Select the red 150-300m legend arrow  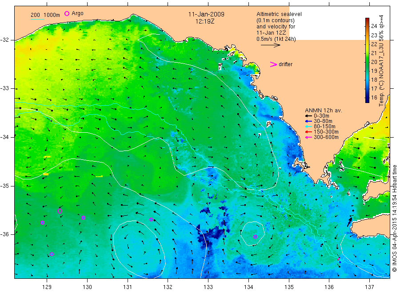coord(308,132)
